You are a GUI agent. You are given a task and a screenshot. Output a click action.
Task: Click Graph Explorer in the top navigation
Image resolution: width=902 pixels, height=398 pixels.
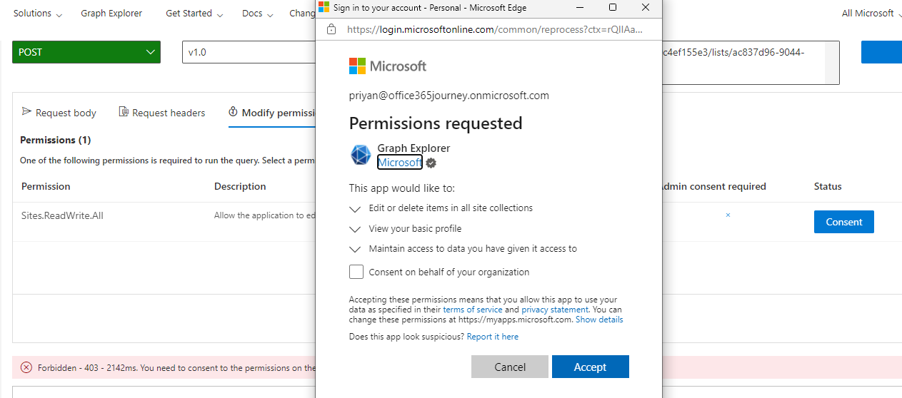111,14
